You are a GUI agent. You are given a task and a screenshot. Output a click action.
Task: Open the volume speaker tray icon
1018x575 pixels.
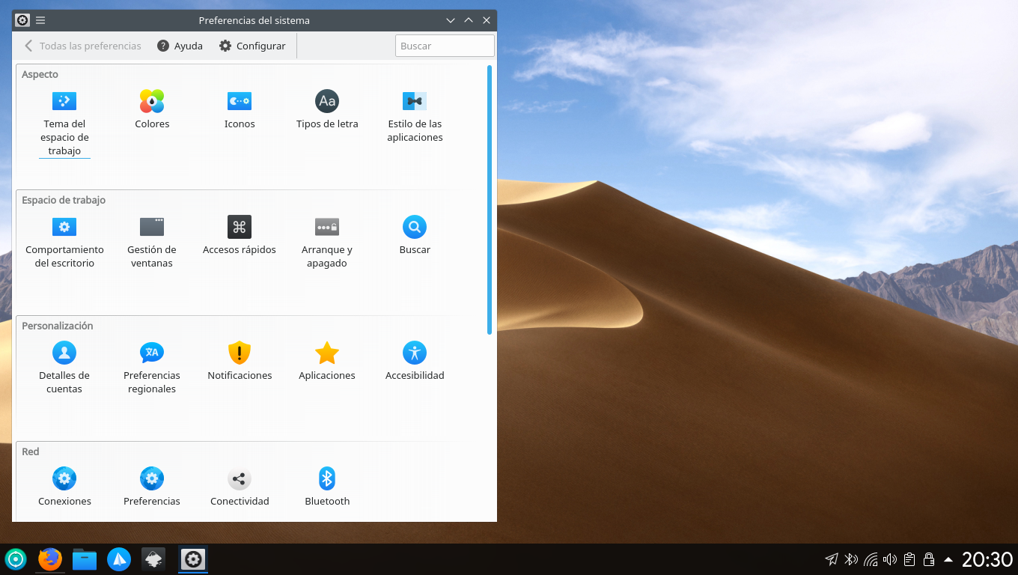coord(890,559)
